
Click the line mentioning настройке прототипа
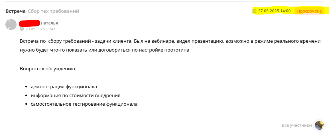pyautogui.click(x=104, y=50)
